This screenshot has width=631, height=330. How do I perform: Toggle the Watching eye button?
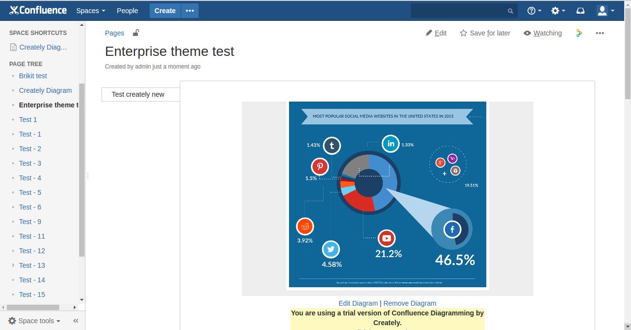click(x=543, y=33)
